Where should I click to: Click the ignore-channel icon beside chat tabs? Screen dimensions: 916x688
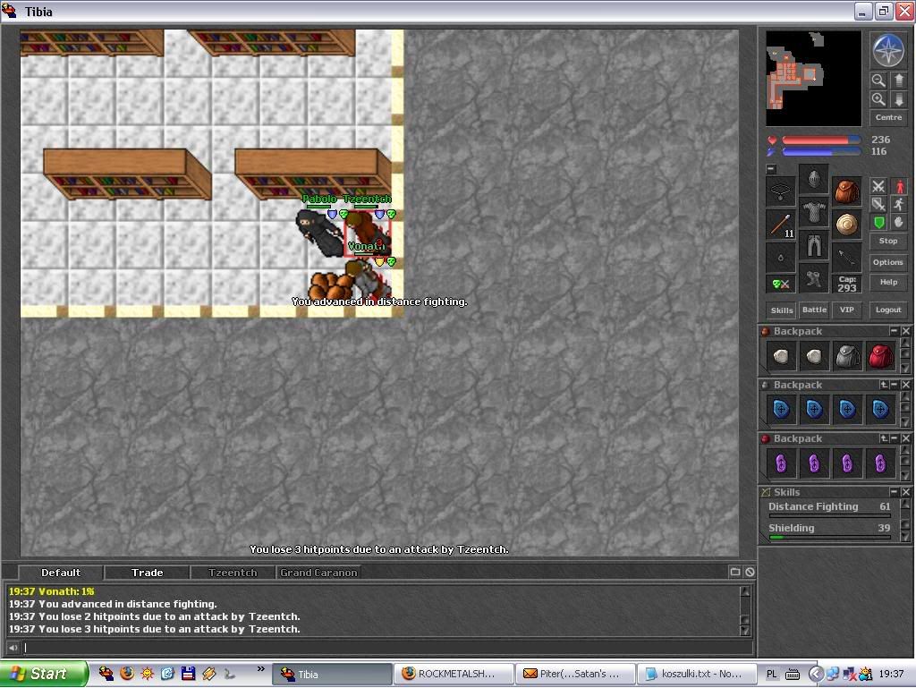pyautogui.click(x=751, y=572)
